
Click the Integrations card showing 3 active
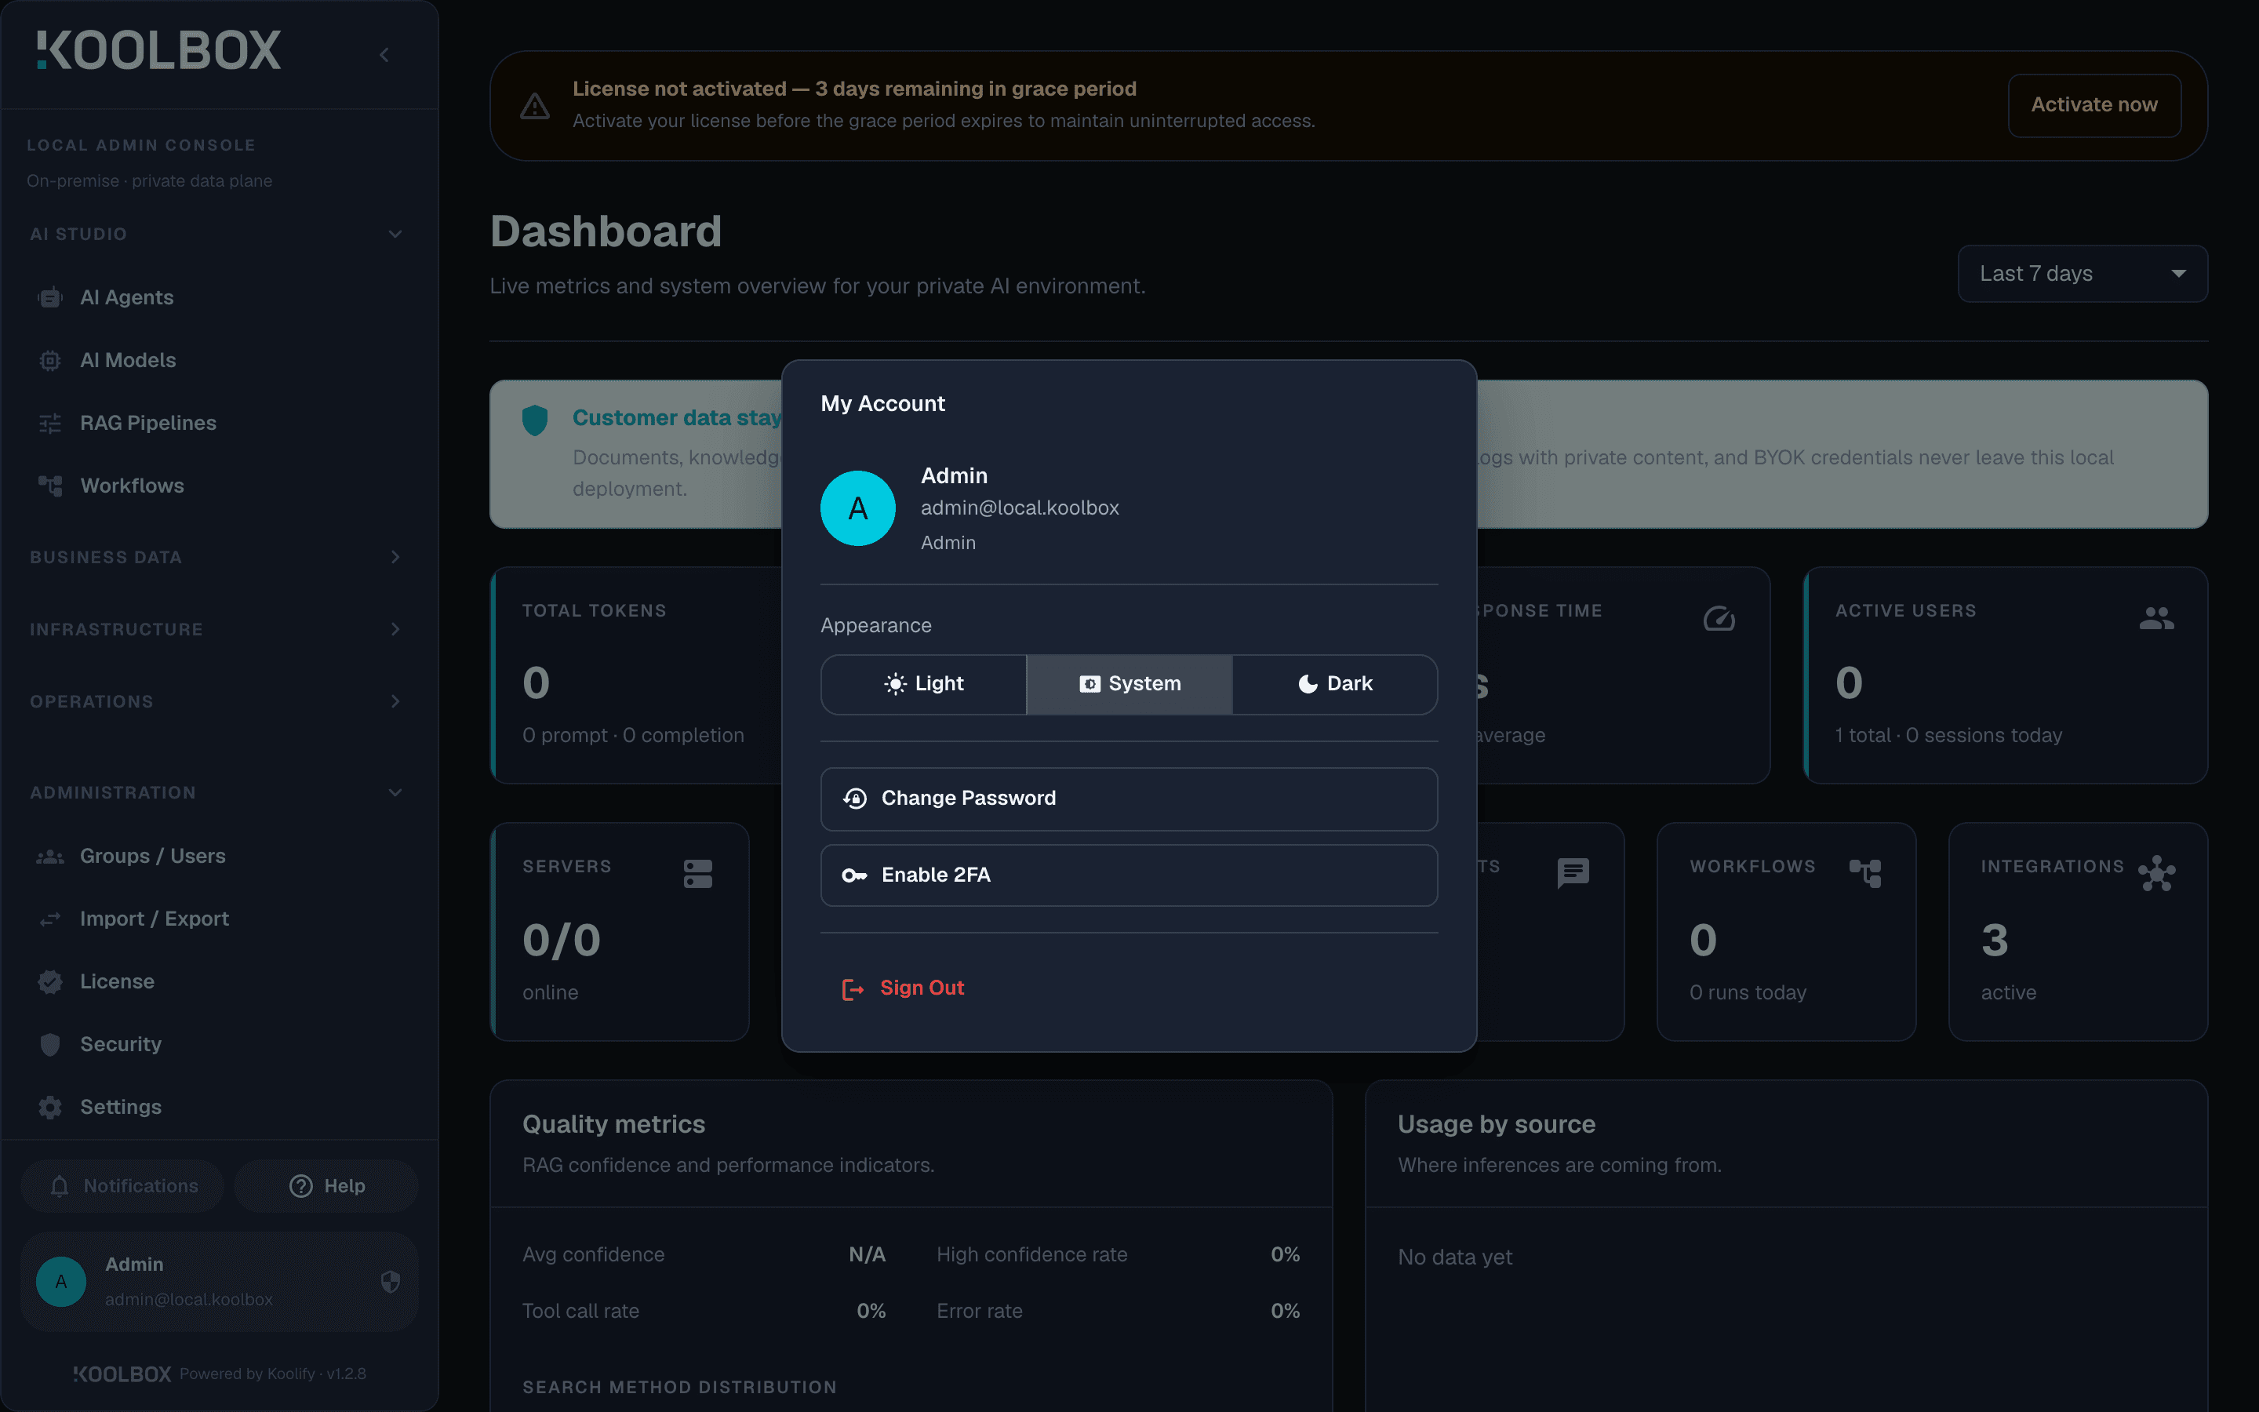(2078, 932)
